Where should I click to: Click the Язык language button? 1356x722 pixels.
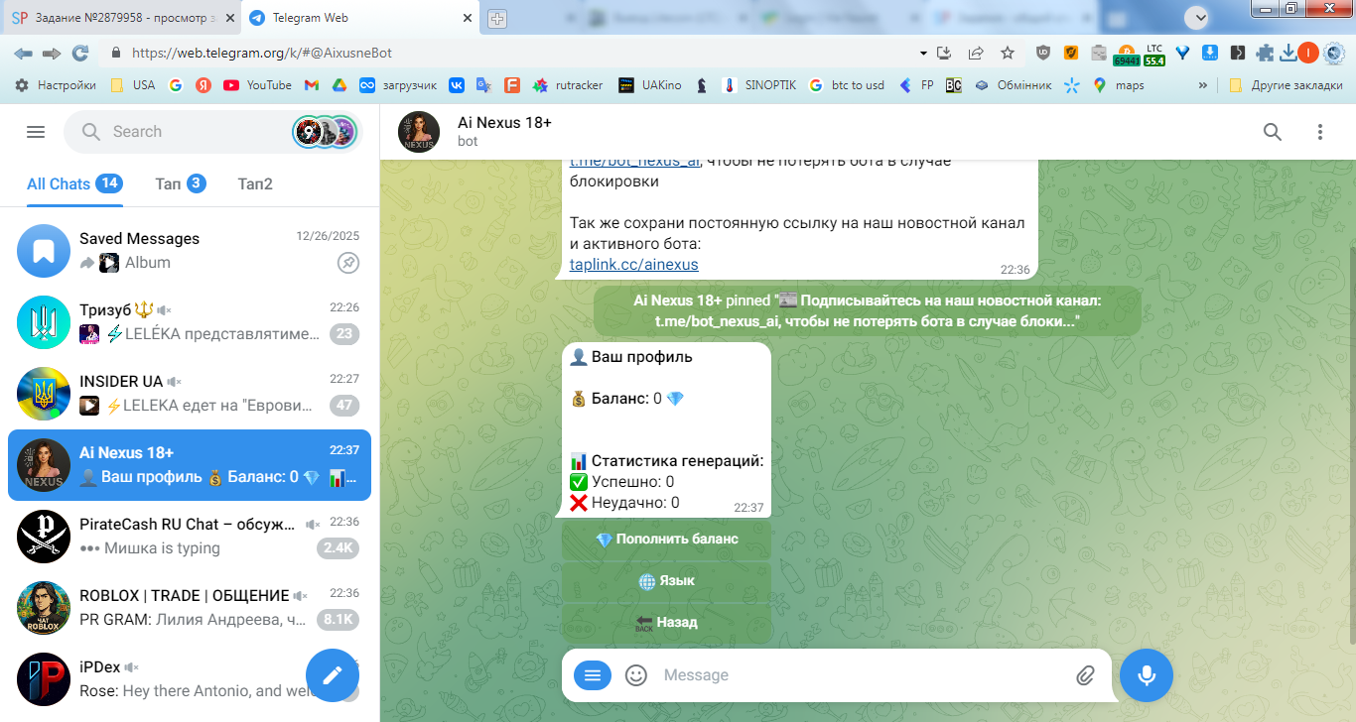[x=667, y=581]
